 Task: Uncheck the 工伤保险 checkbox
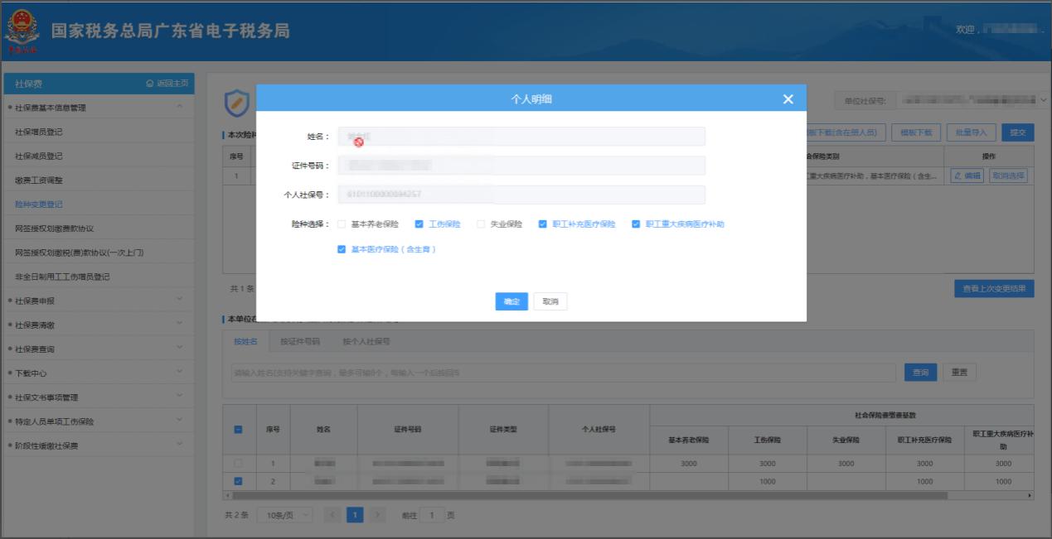tap(419, 224)
